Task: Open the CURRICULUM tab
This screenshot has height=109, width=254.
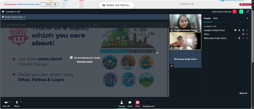Action: pos(187,4)
